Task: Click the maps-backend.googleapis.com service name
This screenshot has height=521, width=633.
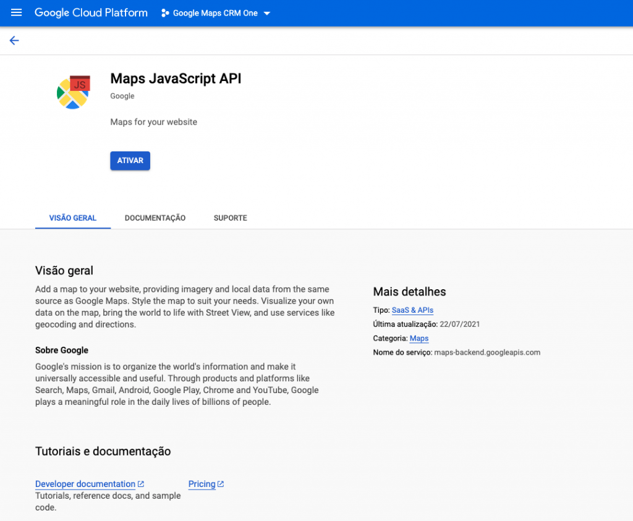Action: (x=487, y=352)
